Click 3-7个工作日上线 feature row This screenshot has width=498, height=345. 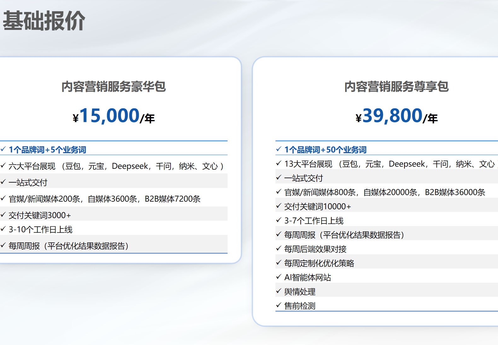[x=387, y=220]
